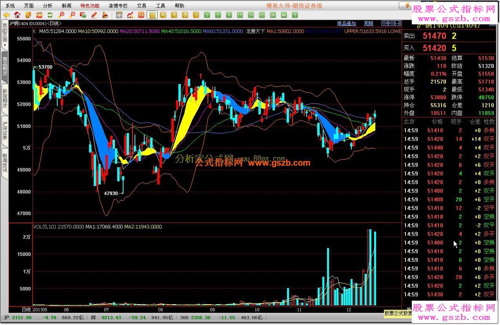
Task: Click the 买入 price 51420
Action: pos(434,48)
